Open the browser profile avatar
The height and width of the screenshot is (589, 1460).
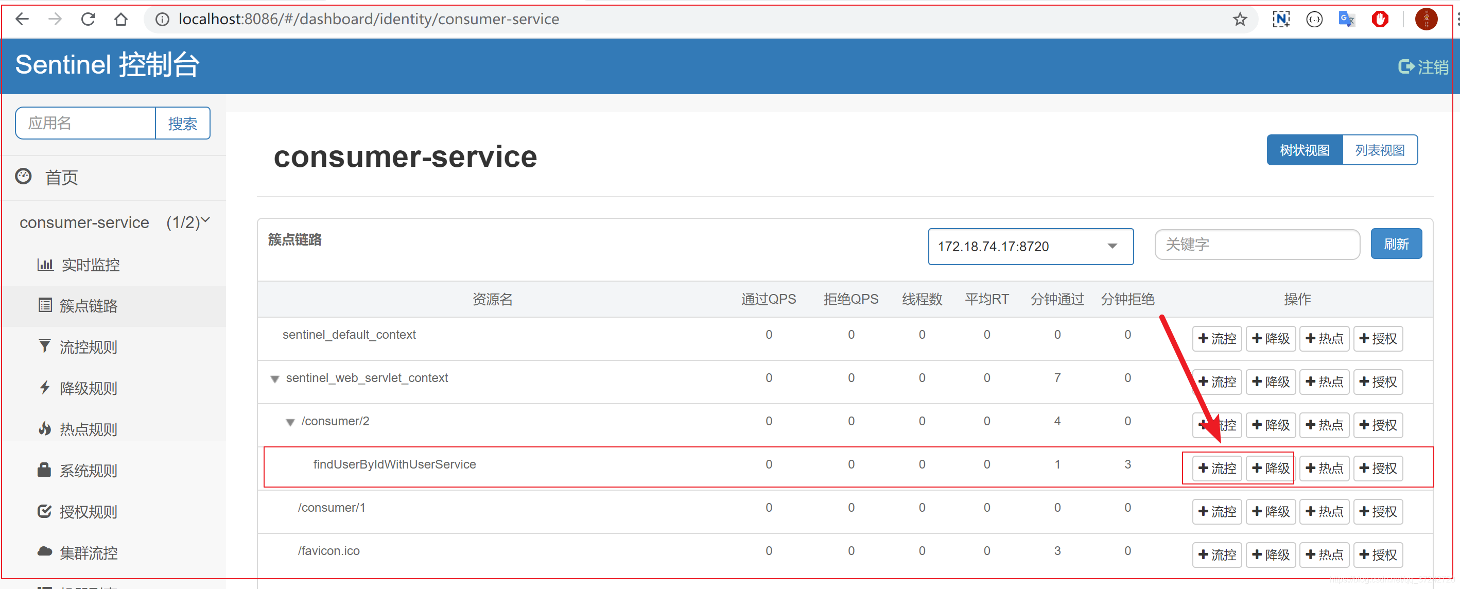1426,19
